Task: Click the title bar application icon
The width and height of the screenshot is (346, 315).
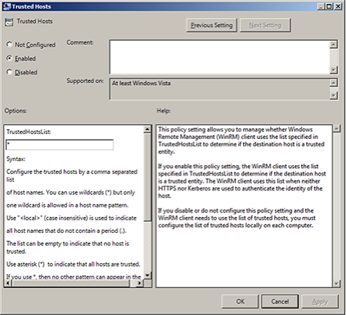Action: click(7, 6)
